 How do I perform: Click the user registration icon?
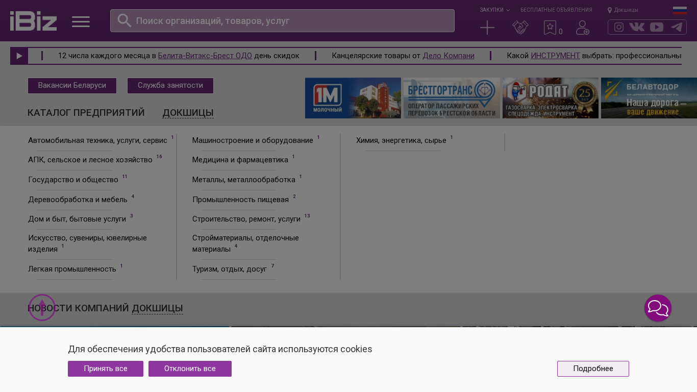[583, 28]
